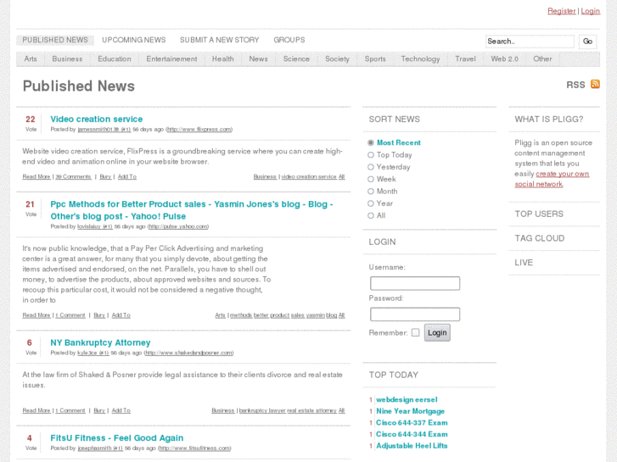Open the Published News tab

[55, 40]
